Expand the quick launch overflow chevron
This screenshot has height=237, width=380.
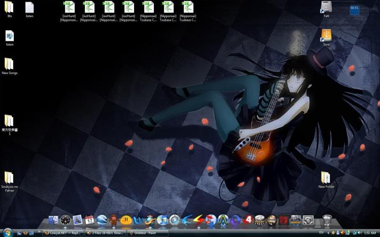[x=39, y=231]
